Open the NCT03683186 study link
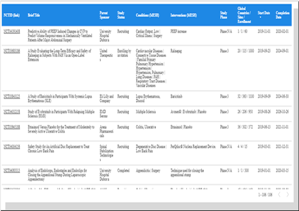 pyautogui.click(x=12, y=51)
